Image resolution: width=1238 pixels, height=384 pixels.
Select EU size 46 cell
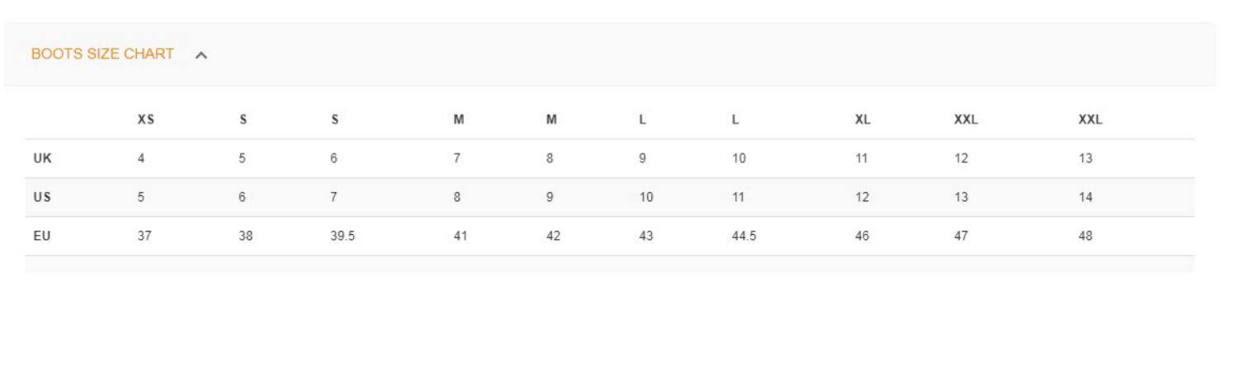coord(862,236)
